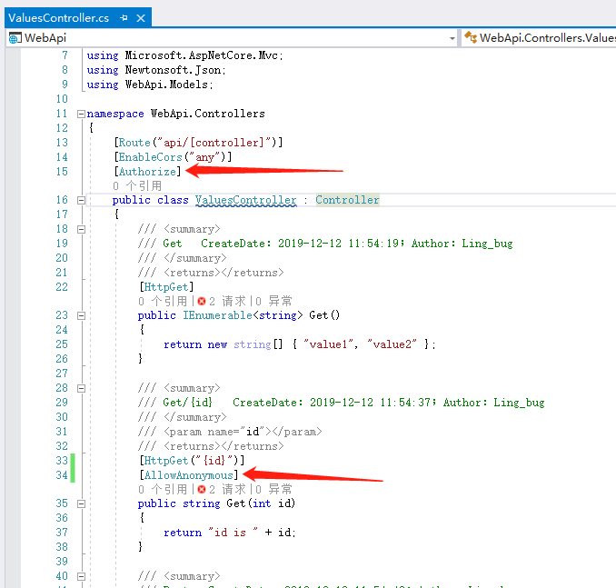
Task: Click the "value1" string literal
Action: [x=328, y=344]
